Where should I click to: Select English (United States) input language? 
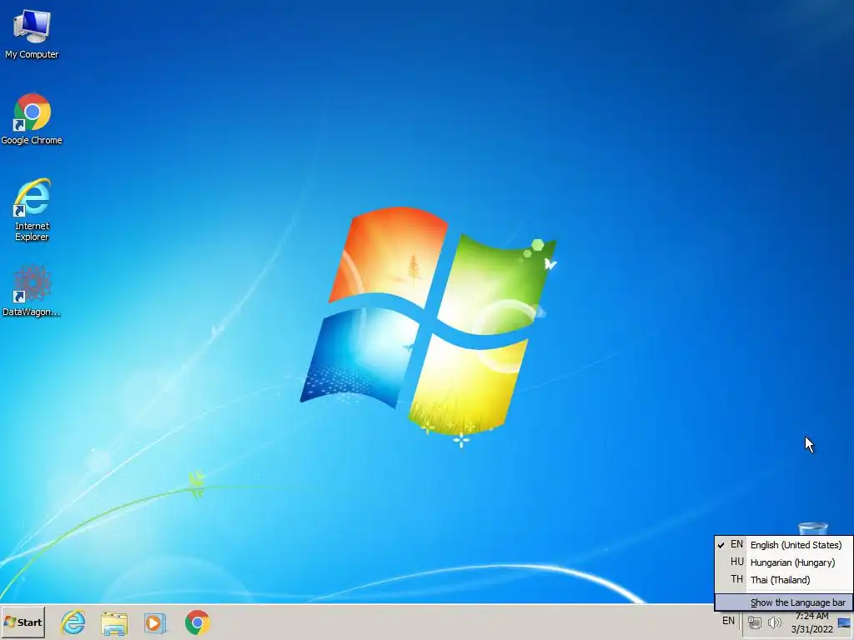[x=784, y=545]
